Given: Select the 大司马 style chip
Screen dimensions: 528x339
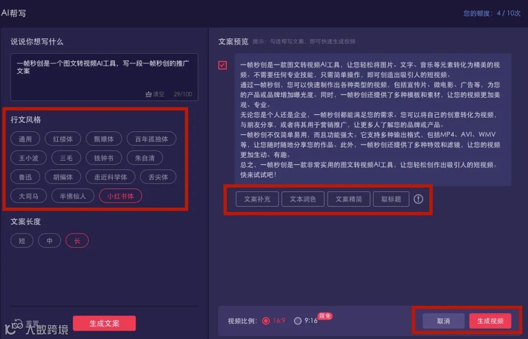Looking at the screenshot, I should 29,196.
